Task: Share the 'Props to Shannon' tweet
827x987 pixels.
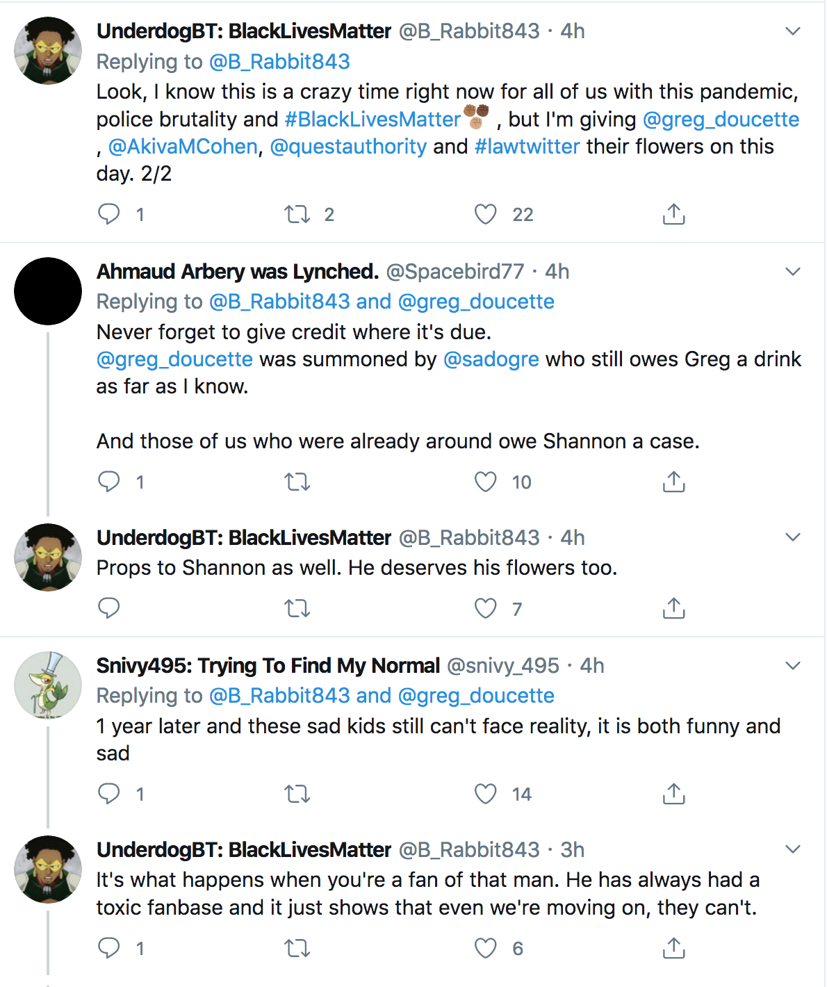Action: pyautogui.click(x=673, y=608)
